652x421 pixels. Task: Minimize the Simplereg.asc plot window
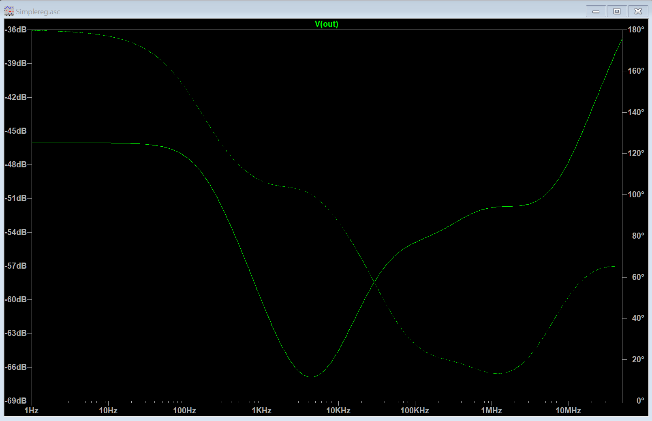(596, 11)
